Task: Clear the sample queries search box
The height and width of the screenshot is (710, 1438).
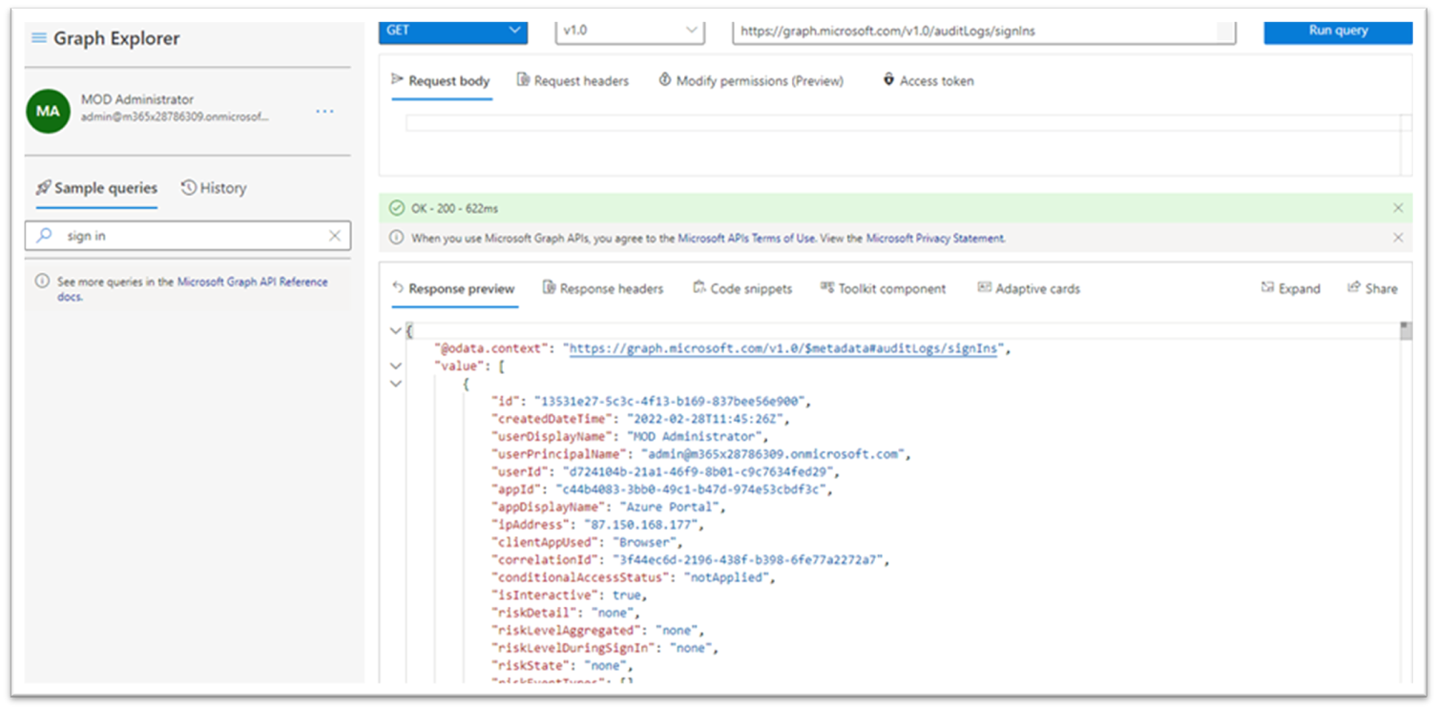Action: click(x=335, y=236)
